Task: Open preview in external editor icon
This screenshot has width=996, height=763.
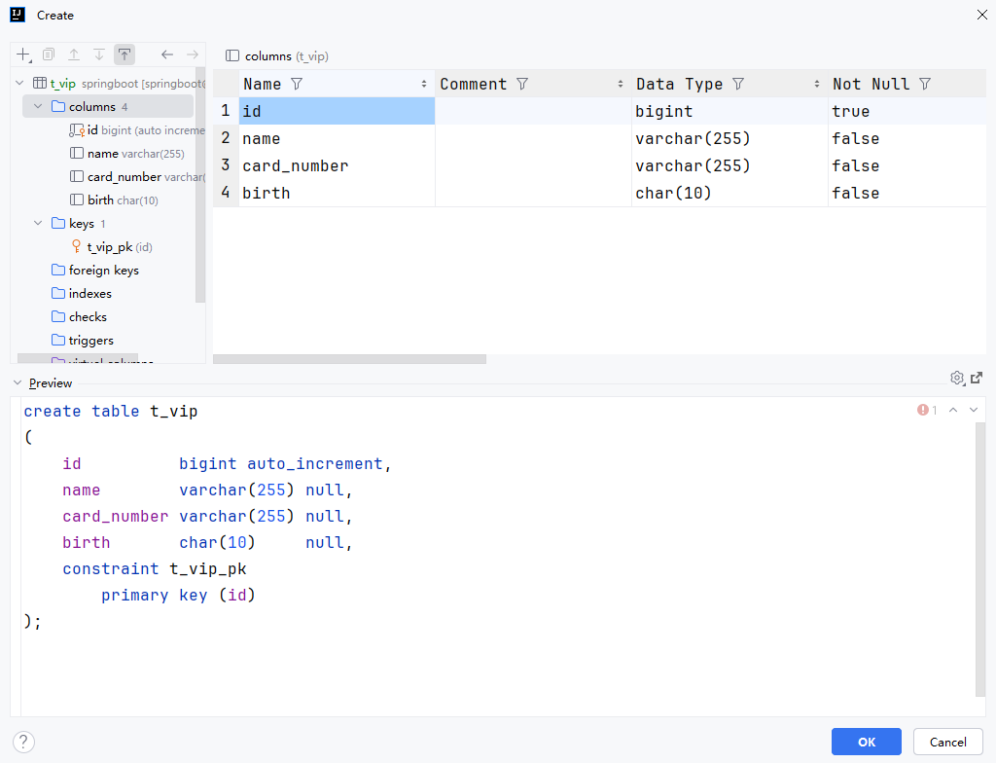Action: click(x=977, y=378)
